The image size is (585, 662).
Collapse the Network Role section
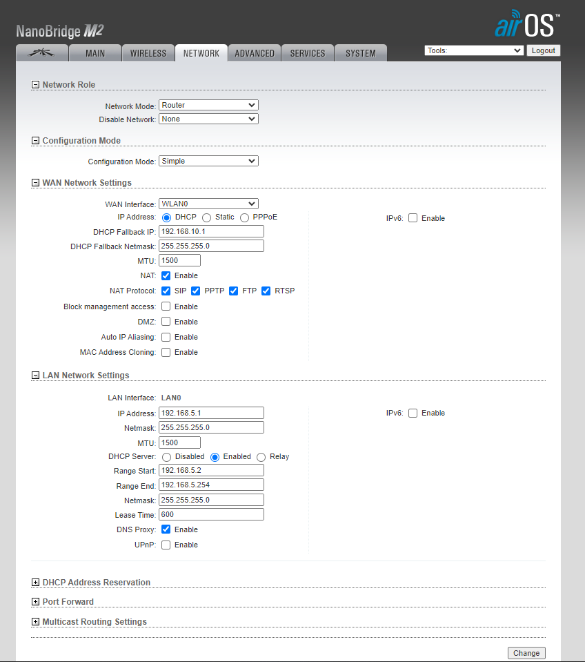tap(36, 85)
